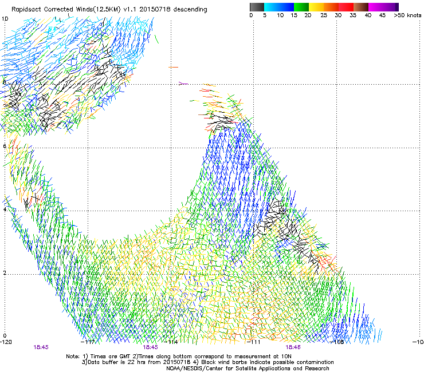The height and width of the screenshot is (372, 424).
Task: Click the '40' legend scale label
Action: [x=368, y=15]
